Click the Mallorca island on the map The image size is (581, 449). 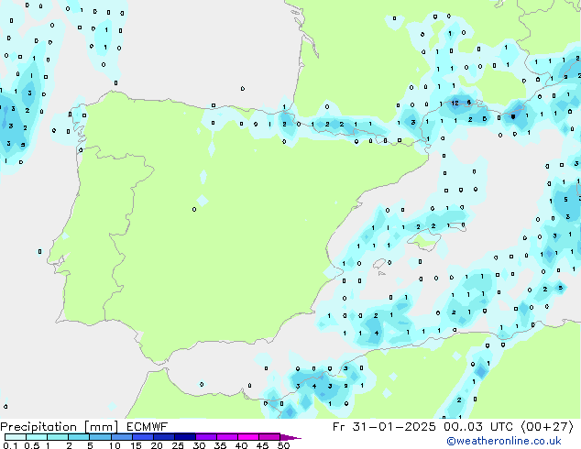click(425, 240)
